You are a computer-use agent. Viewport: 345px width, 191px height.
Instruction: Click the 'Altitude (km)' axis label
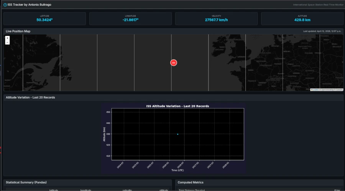tap(104, 134)
